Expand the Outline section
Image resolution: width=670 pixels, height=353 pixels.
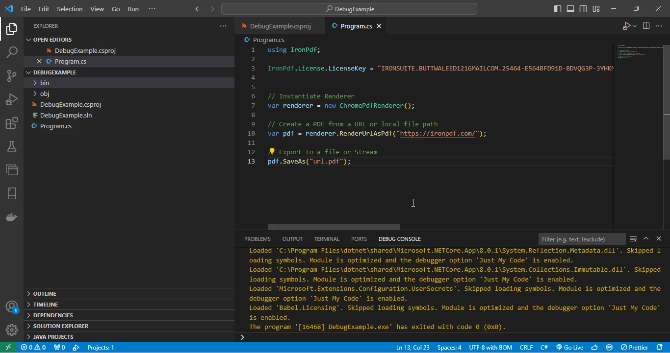pos(129,294)
